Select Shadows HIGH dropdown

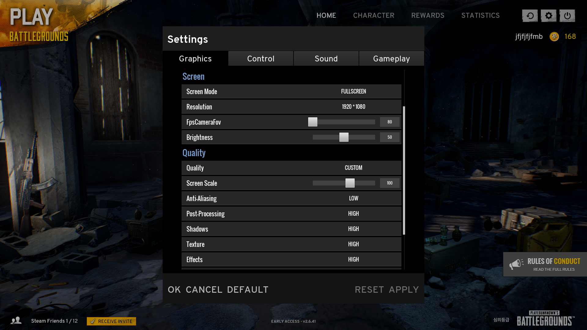coord(353,229)
